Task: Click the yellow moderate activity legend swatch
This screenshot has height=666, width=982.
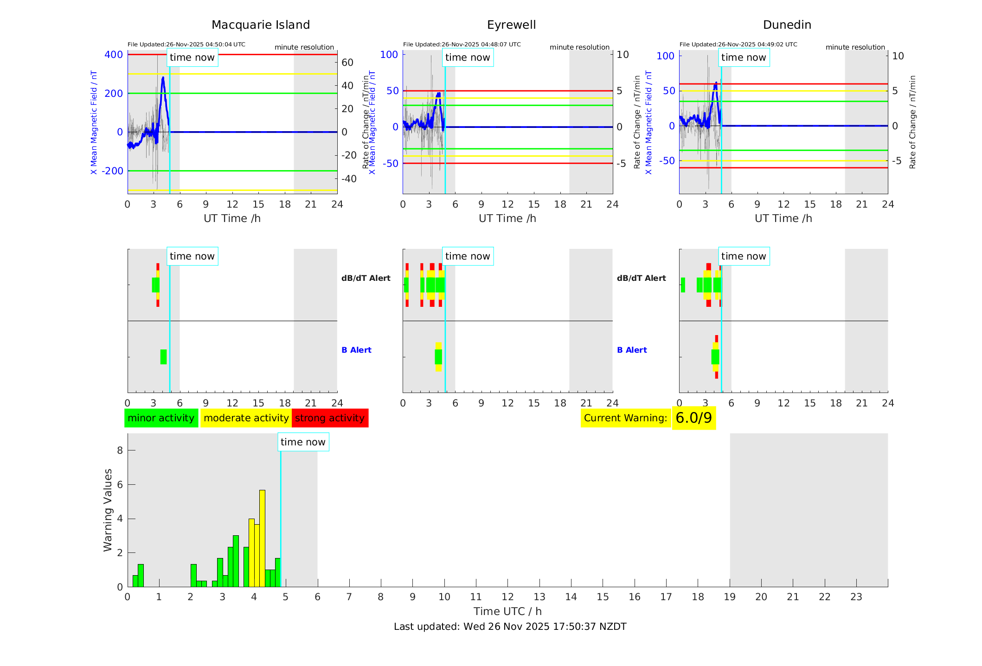Action: (246, 418)
